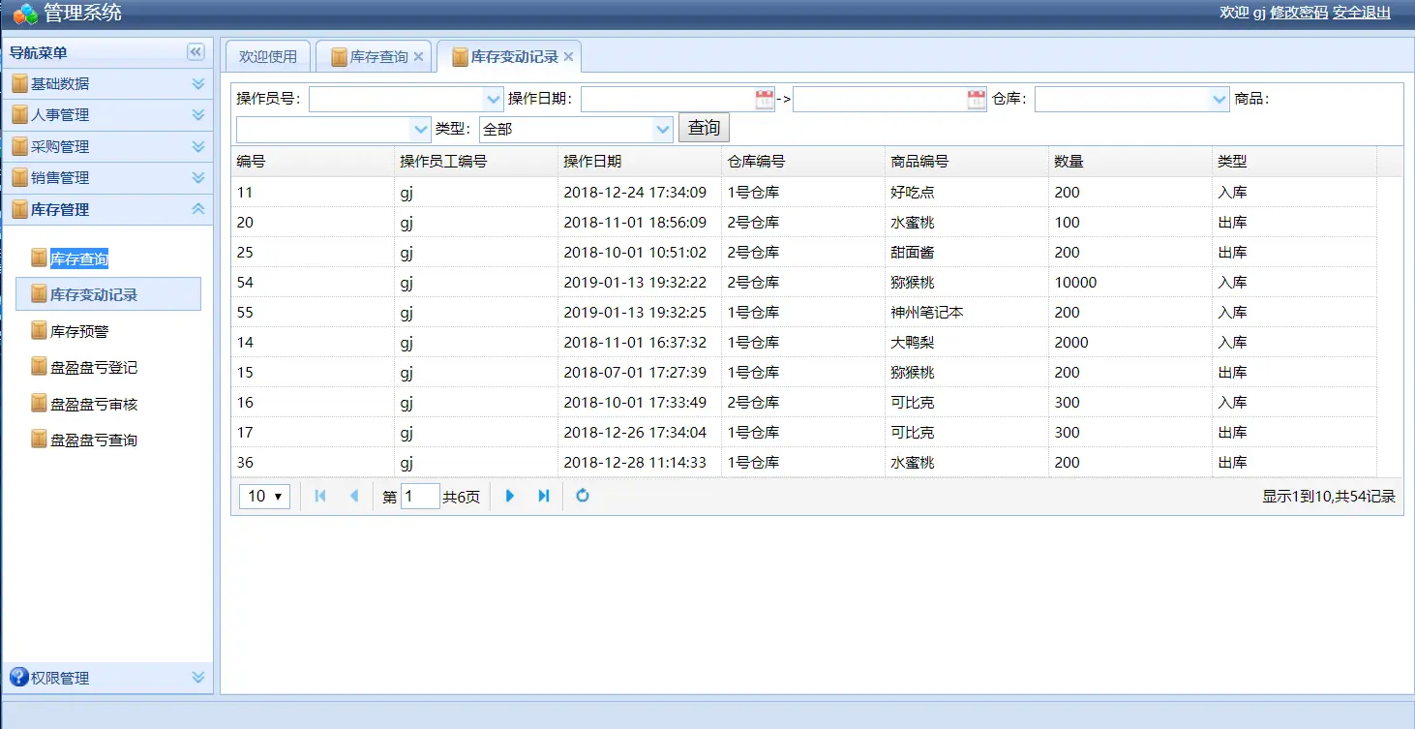Click the box icon beside 基础数据
1415x729 pixels.
click(x=19, y=84)
